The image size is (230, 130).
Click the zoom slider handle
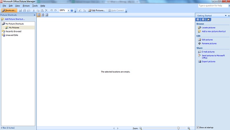click(x=178, y=128)
